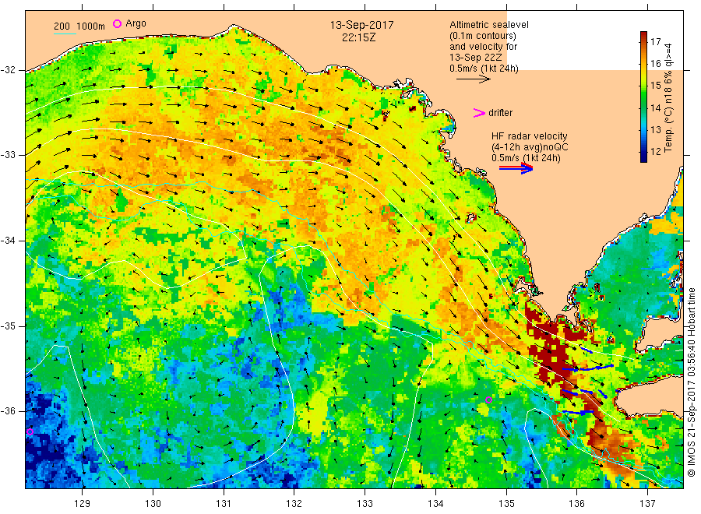Click the IMOS copyright timestamp text
The image size is (701, 514).
(x=691, y=382)
